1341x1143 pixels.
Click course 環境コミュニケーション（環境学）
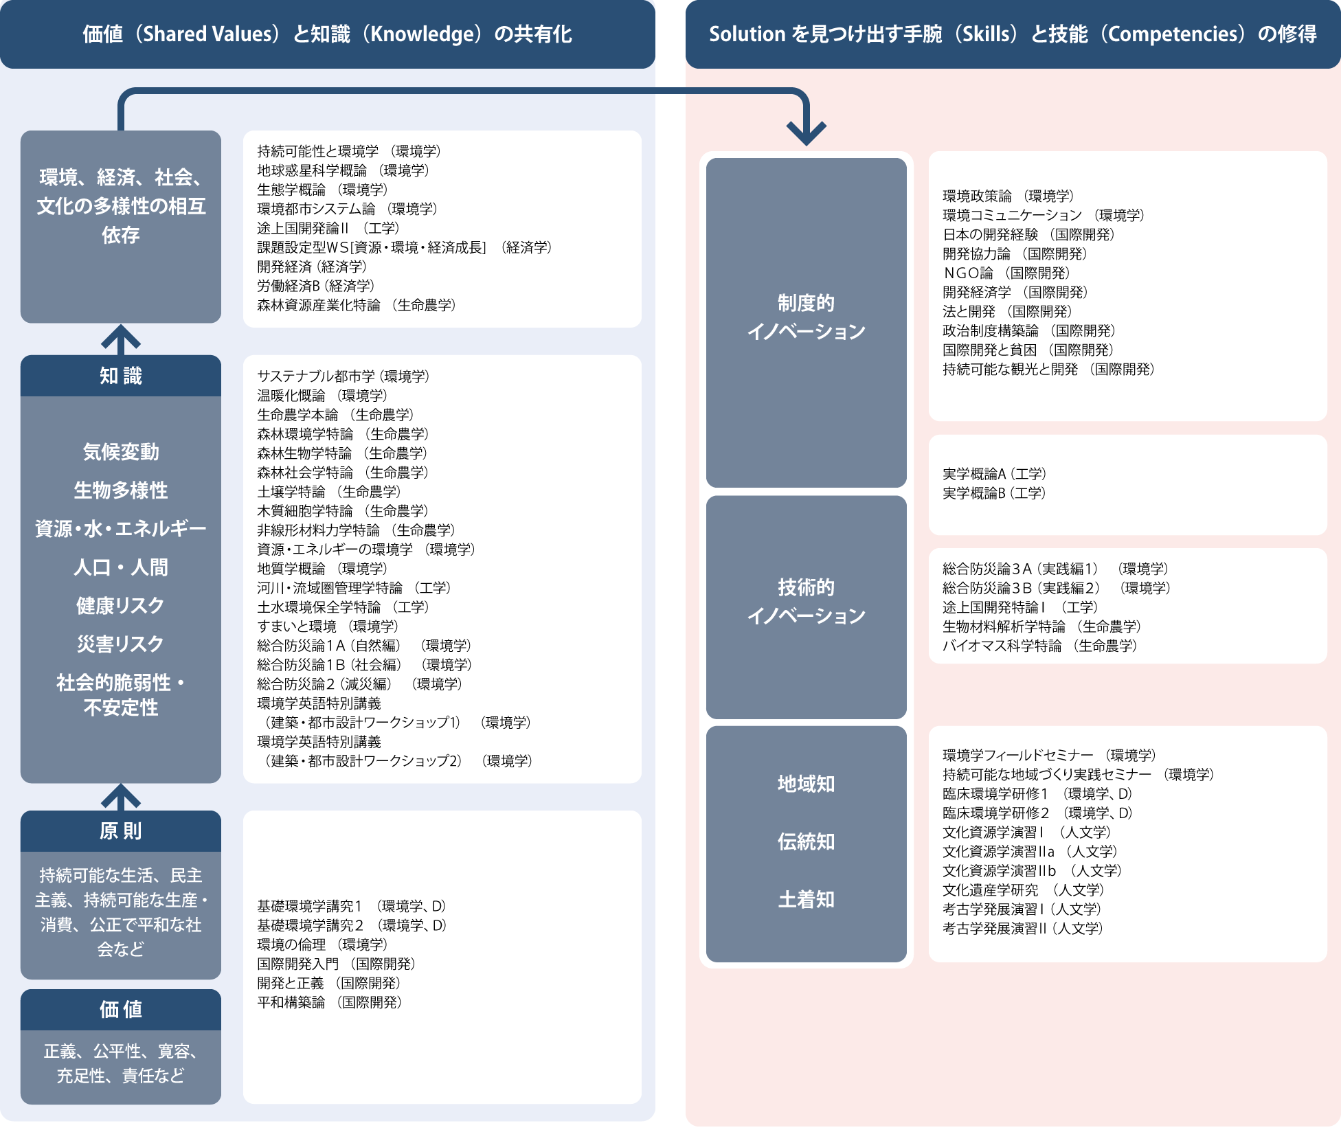[1044, 216]
